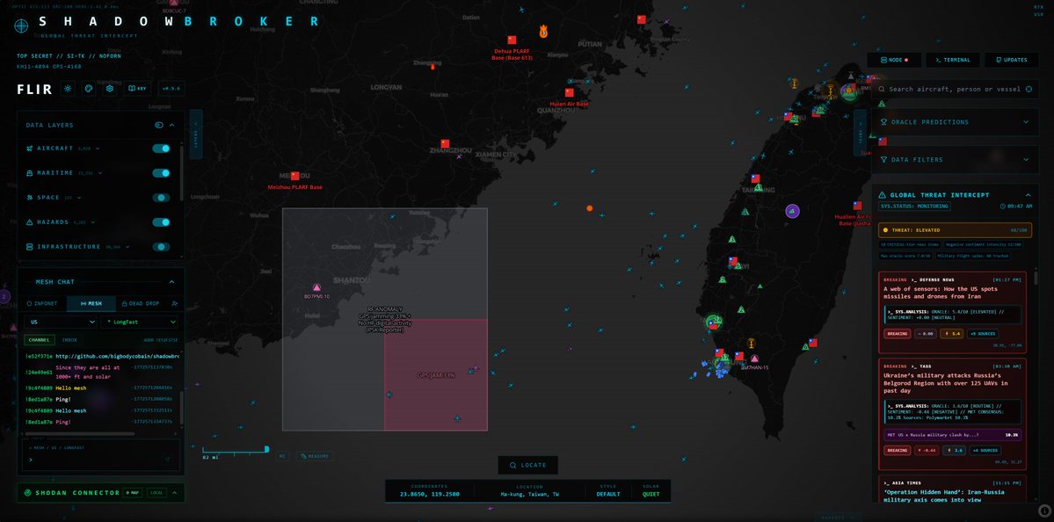Expand the Shodan Connector panel chevron
Image resolution: width=1054 pixels, height=522 pixels.
click(x=174, y=492)
